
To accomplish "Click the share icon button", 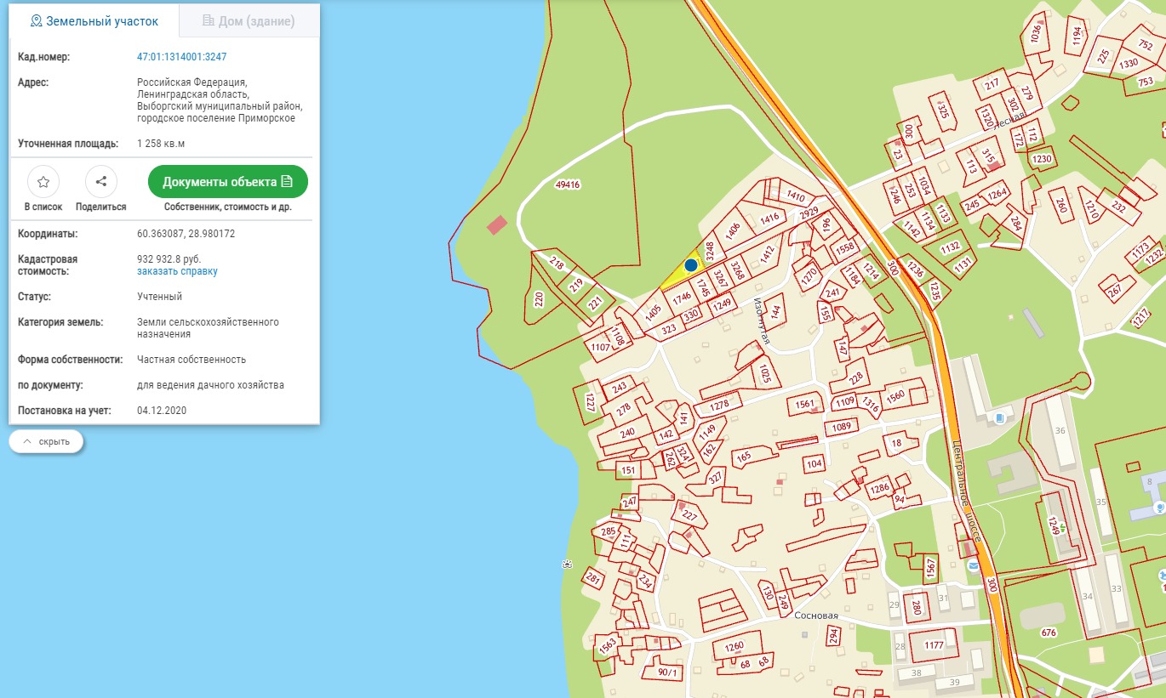I will (x=101, y=181).
